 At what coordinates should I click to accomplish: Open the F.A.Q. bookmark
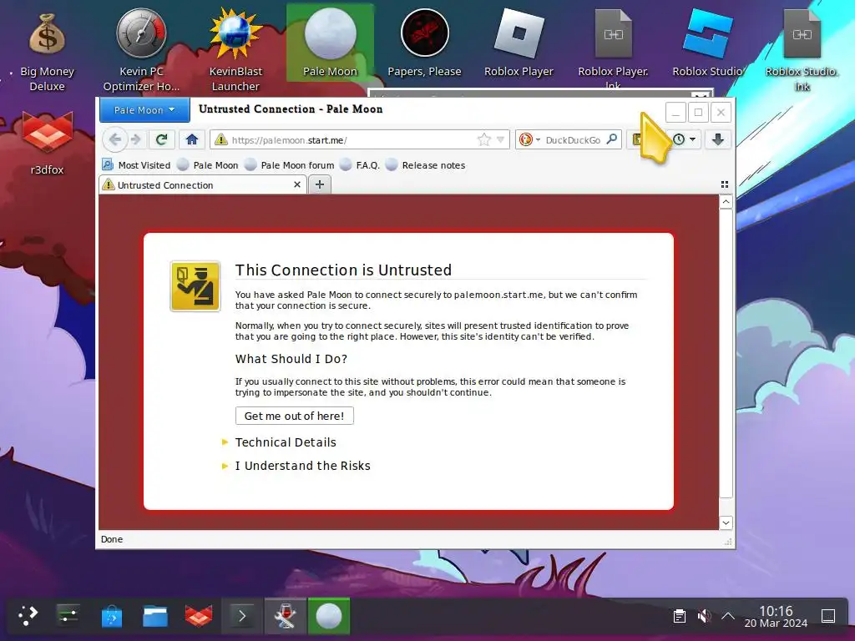(x=359, y=165)
